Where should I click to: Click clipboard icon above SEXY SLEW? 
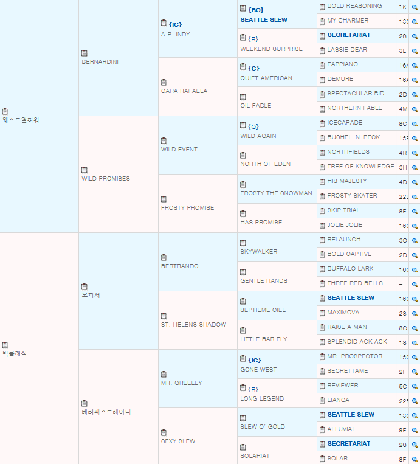164,432
